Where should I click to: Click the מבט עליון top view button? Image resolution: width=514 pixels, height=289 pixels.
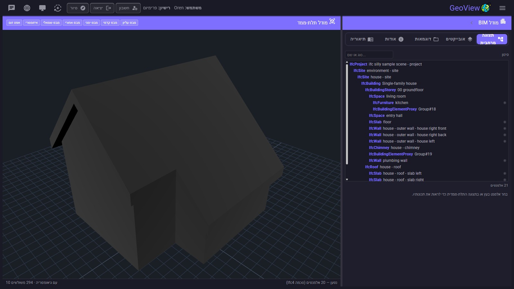point(129,23)
